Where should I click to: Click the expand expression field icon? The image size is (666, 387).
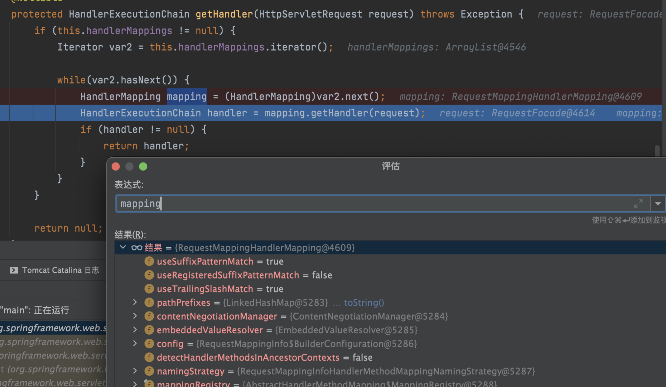click(638, 203)
